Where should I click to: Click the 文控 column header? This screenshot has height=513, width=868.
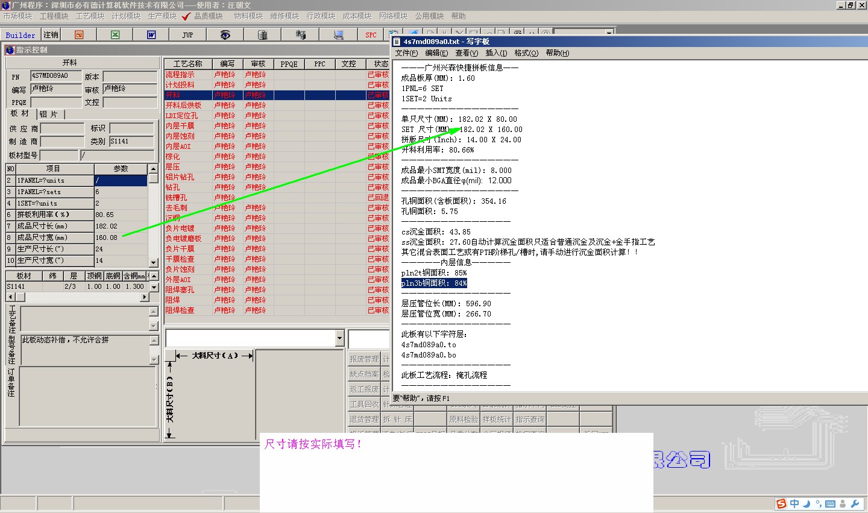click(x=349, y=64)
